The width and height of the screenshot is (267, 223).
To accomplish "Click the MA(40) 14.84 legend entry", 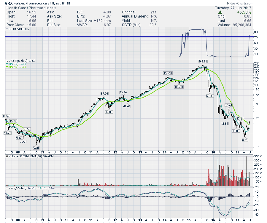I will [x=16, y=67].
